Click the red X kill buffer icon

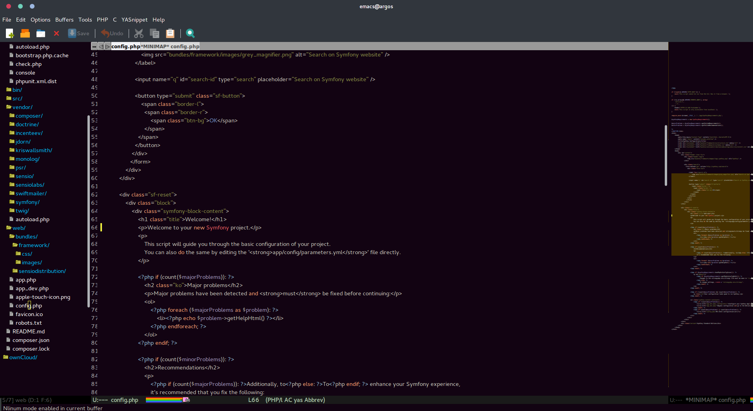(x=56, y=33)
